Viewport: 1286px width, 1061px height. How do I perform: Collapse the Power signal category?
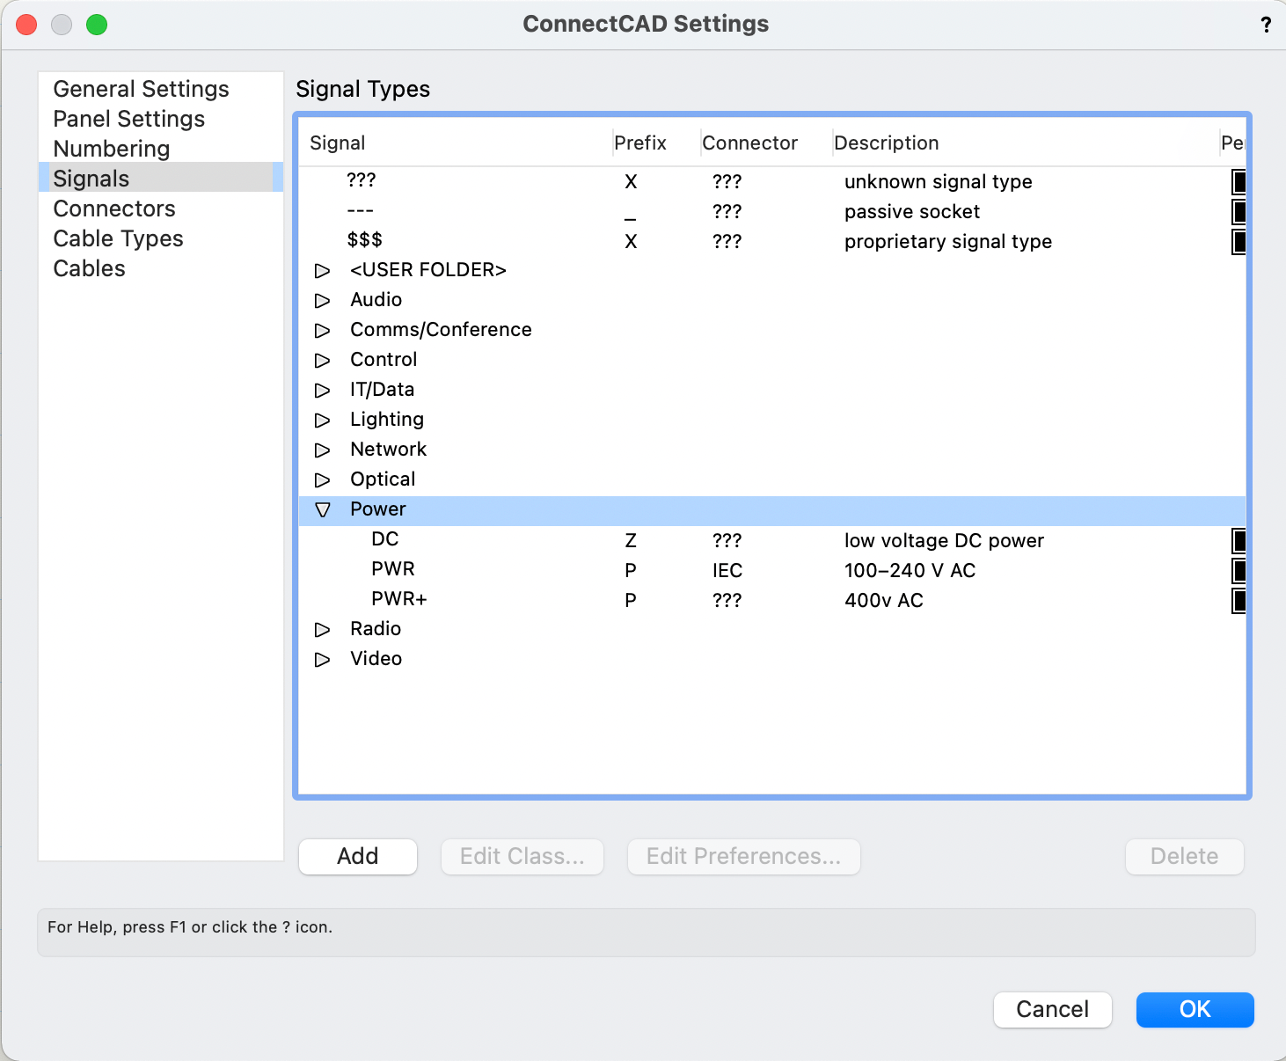pos(323,509)
